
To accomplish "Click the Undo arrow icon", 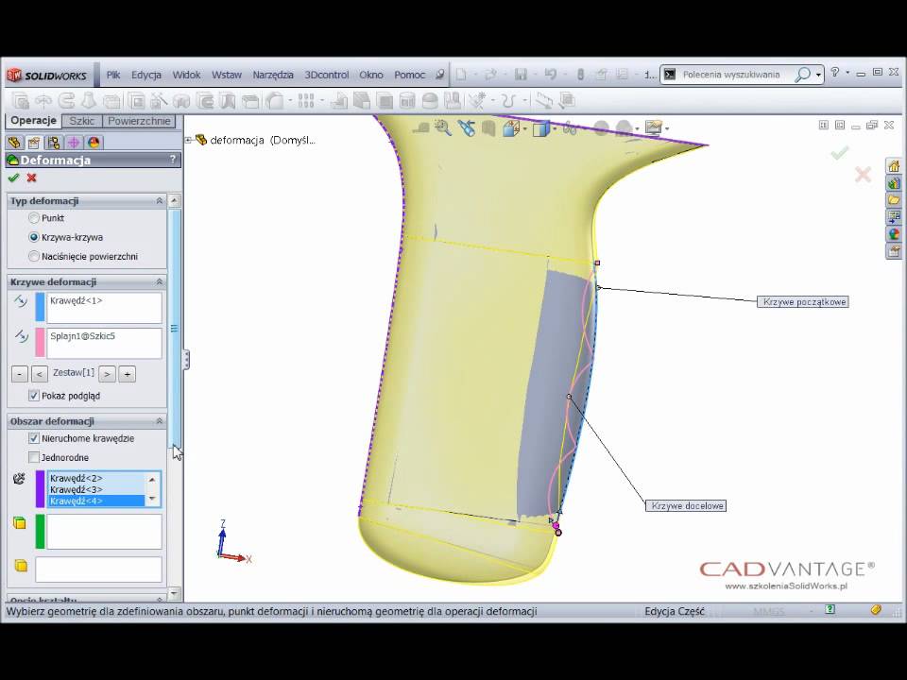I will point(550,74).
